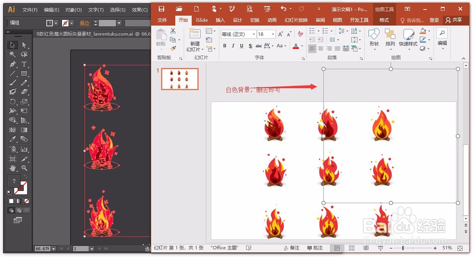Click the Undo arrow in Quick Access Toolbar

(283, 9)
